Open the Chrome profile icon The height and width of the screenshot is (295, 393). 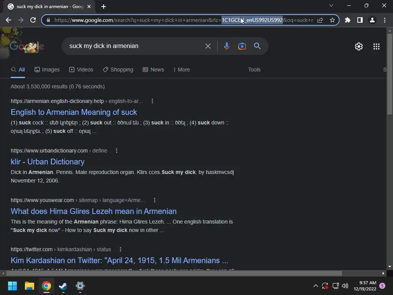(372, 20)
